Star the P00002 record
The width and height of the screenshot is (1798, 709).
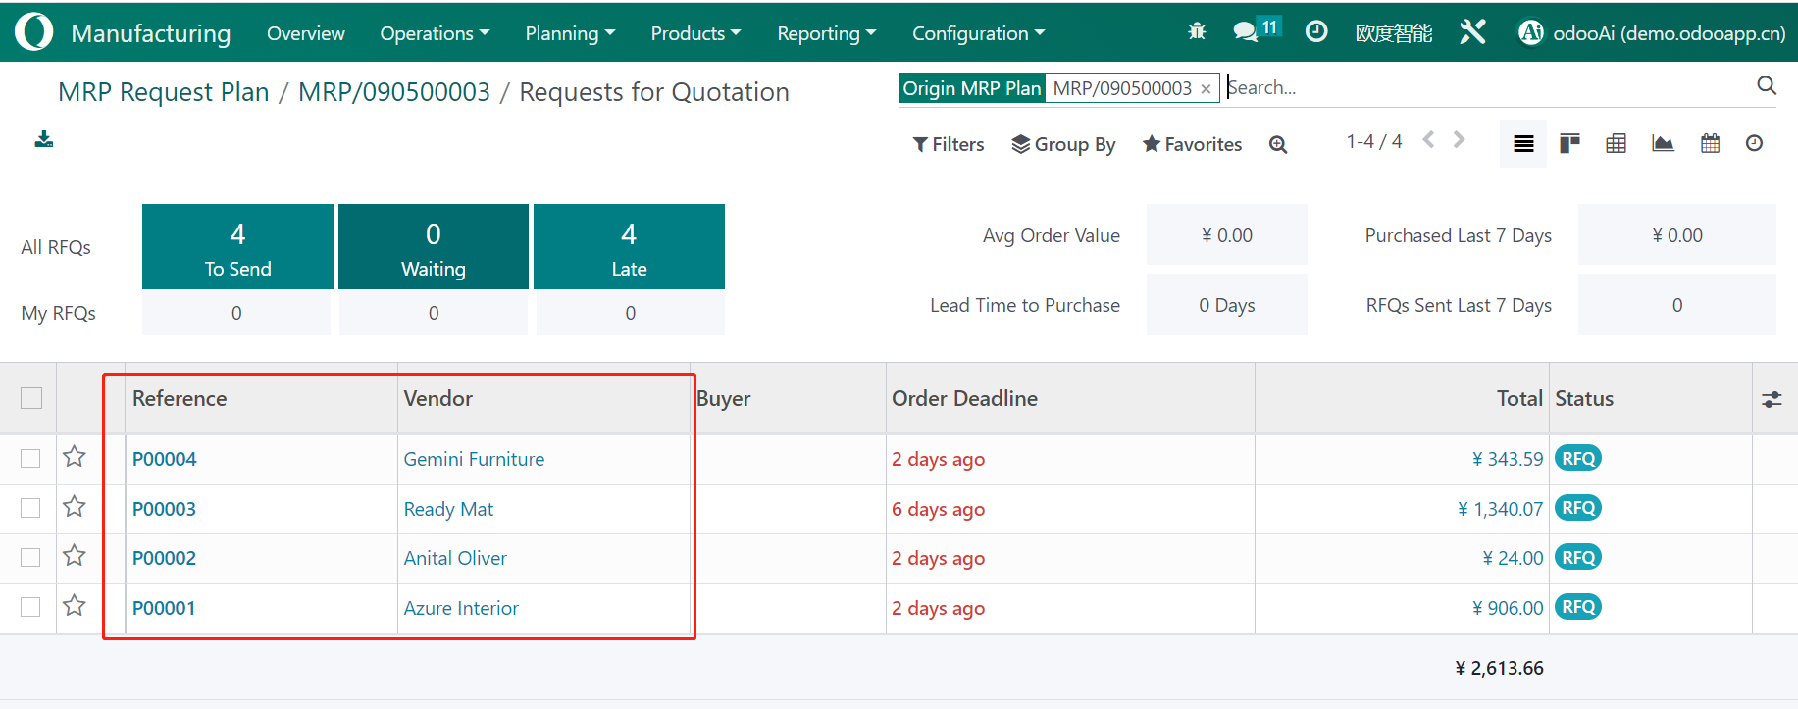75,556
